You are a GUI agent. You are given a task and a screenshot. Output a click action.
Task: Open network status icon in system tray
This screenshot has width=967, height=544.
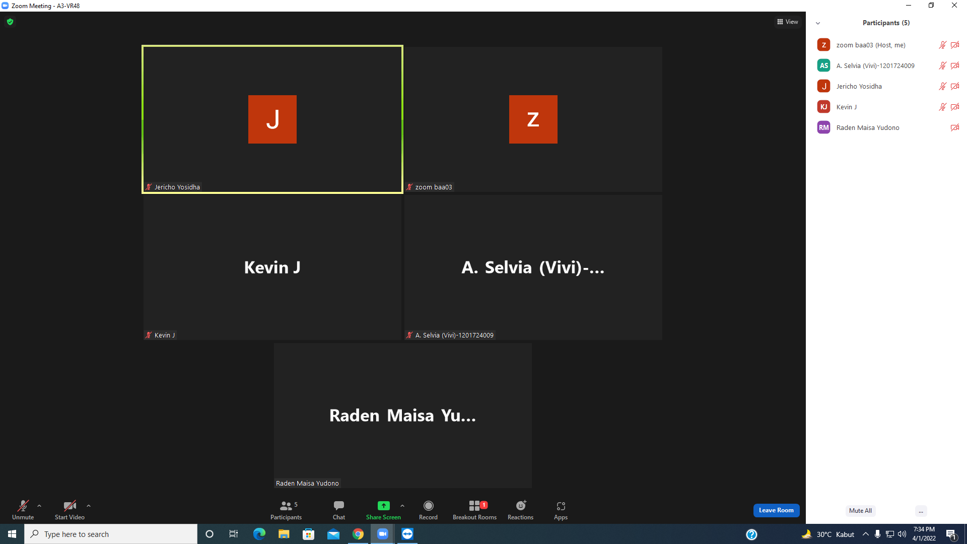click(890, 534)
